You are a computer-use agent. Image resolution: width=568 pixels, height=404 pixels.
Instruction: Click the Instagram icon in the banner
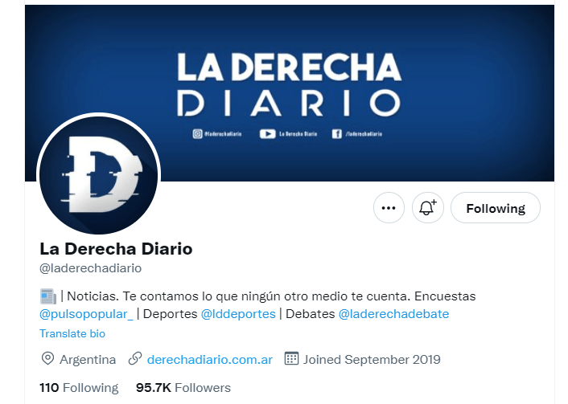(197, 134)
